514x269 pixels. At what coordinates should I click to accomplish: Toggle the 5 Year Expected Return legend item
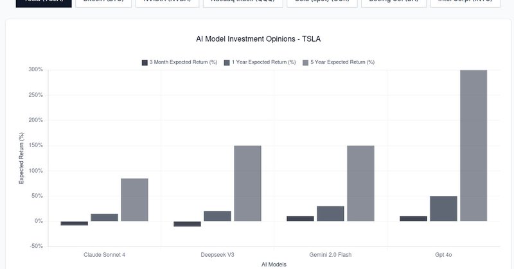click(339, 62)
